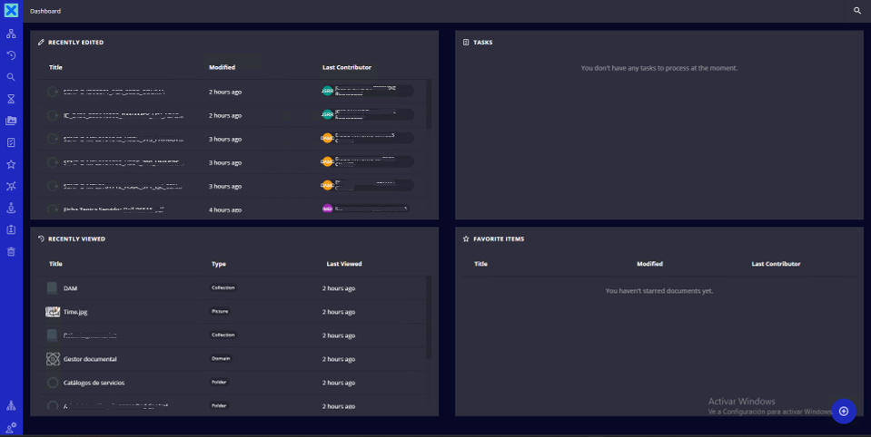The width and height of the screenshot is (871, 437).
Task: Open the Favorites star in the sidebar
Action: click(x=11, y=164)
